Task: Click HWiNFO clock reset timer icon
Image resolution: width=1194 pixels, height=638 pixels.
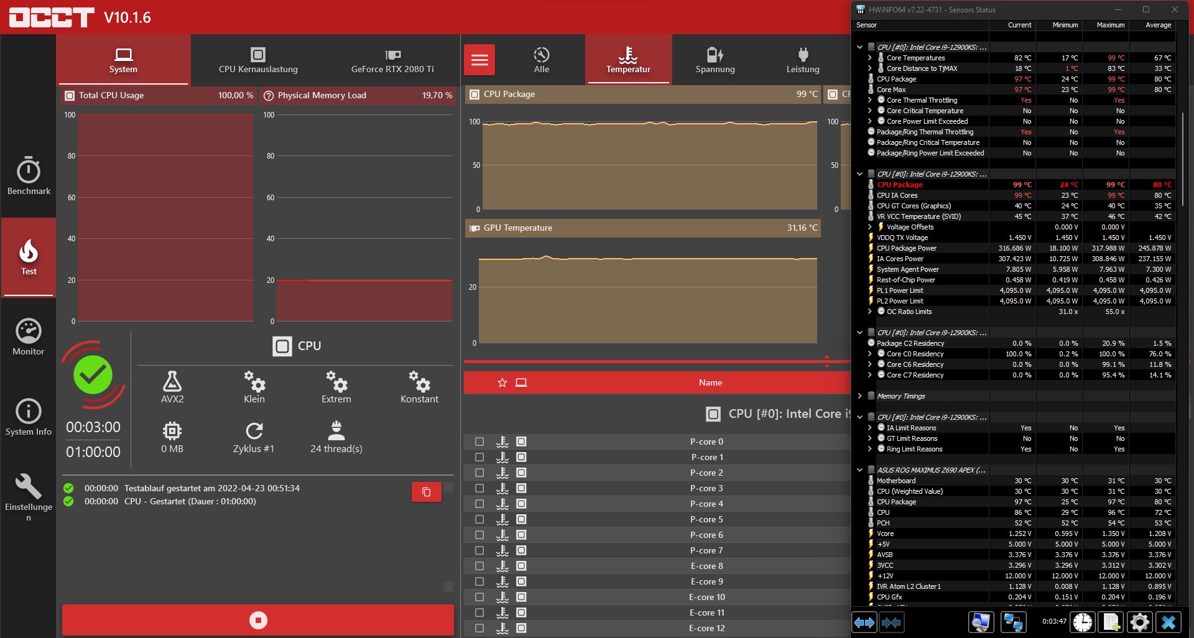Action: pos(1083,622)
